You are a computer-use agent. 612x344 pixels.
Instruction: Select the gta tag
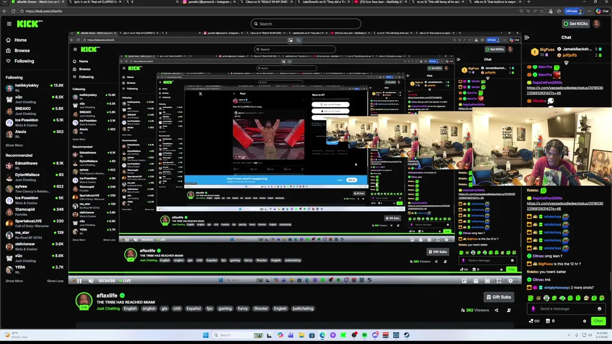(x=164, y=309)
